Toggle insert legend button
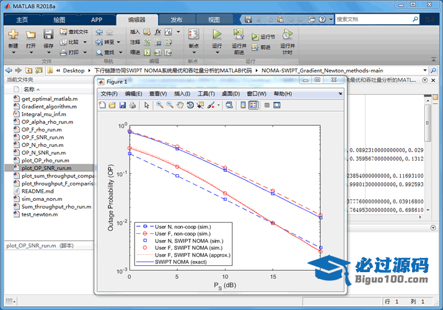443x310 pixels. [253, 105]
